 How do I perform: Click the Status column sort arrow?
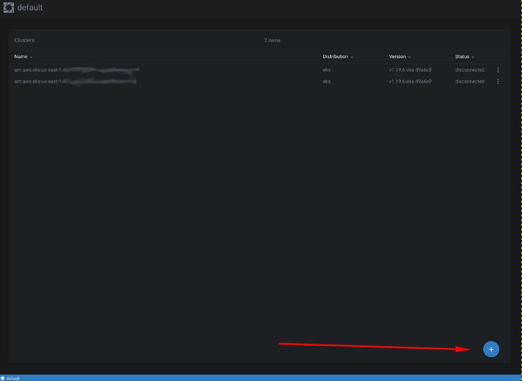click(473, 57)
